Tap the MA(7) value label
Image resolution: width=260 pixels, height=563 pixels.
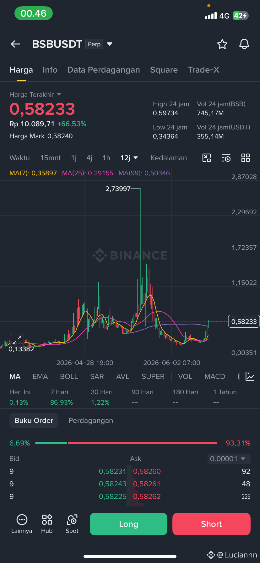[33, 173]
